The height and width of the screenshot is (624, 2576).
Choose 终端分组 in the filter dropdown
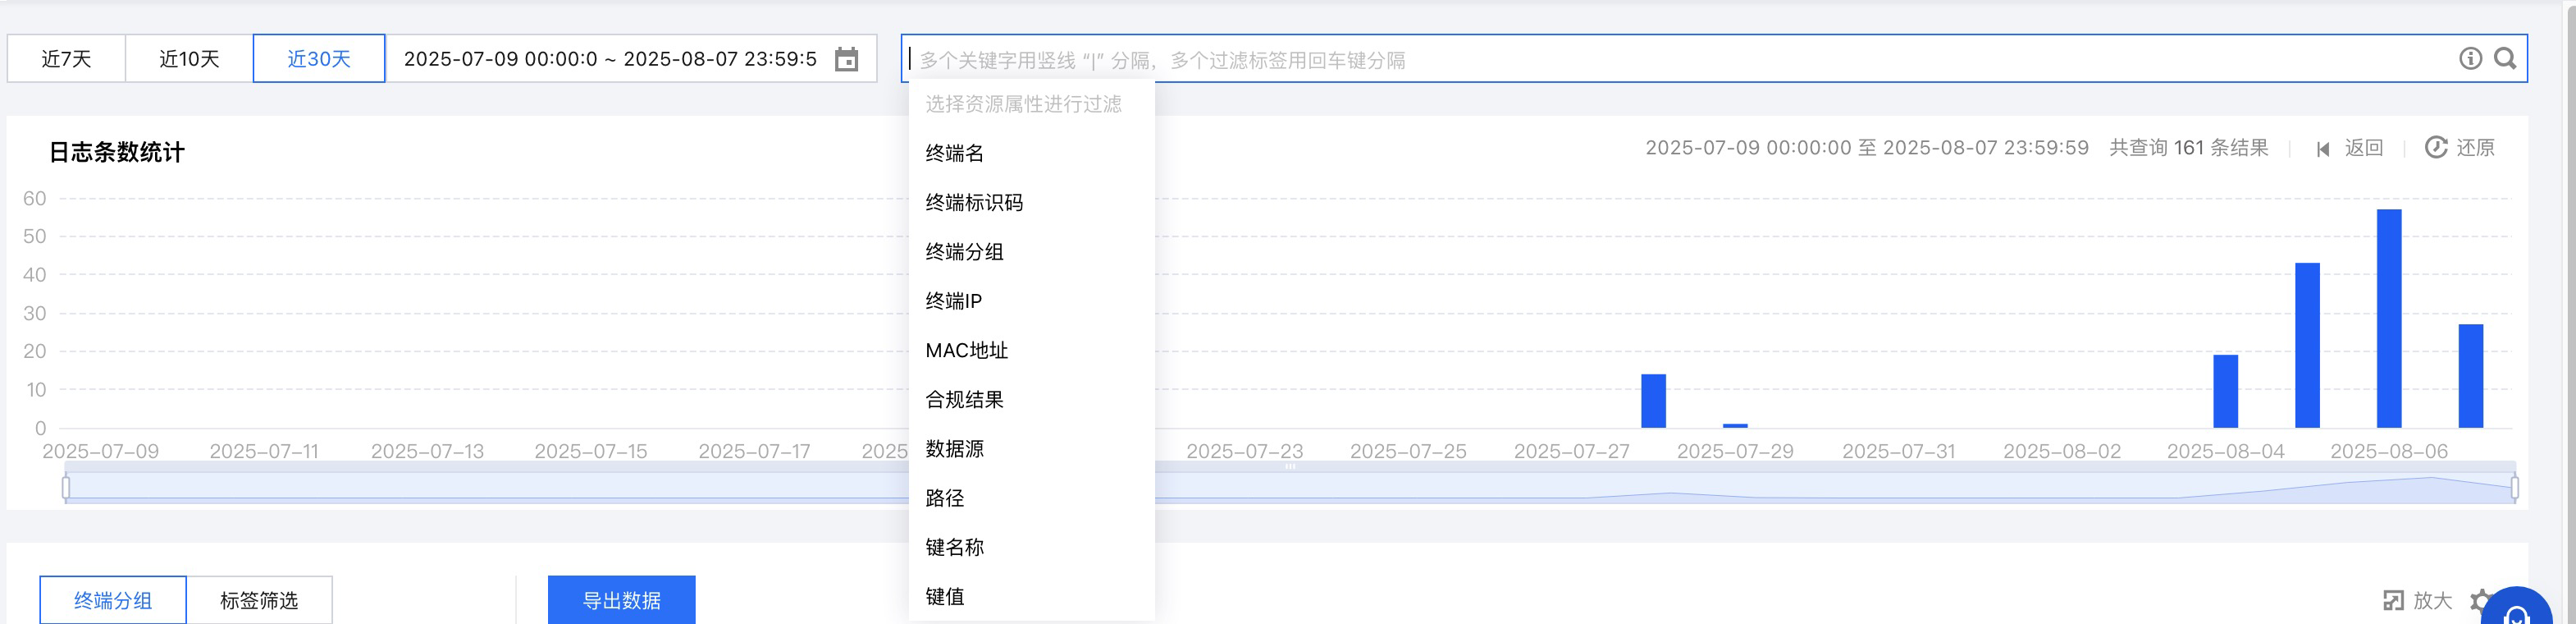coord(1031,251)
